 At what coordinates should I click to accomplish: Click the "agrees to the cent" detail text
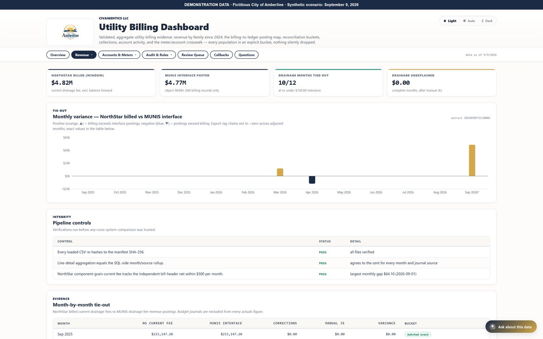pos(394,263)
